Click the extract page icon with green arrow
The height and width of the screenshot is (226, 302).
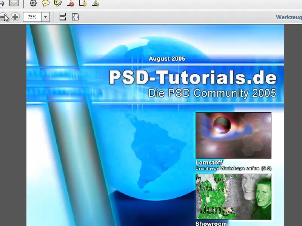point(96,3)
